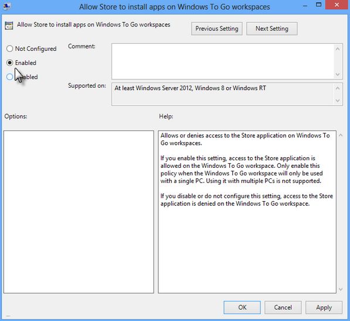Click the 'If you enable this setting' paragraph
The height and width of the screenshot is (321, 350).
pyautogui.click(x=242, y=170)
